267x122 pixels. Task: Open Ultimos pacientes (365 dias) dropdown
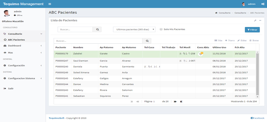(134, 29)
